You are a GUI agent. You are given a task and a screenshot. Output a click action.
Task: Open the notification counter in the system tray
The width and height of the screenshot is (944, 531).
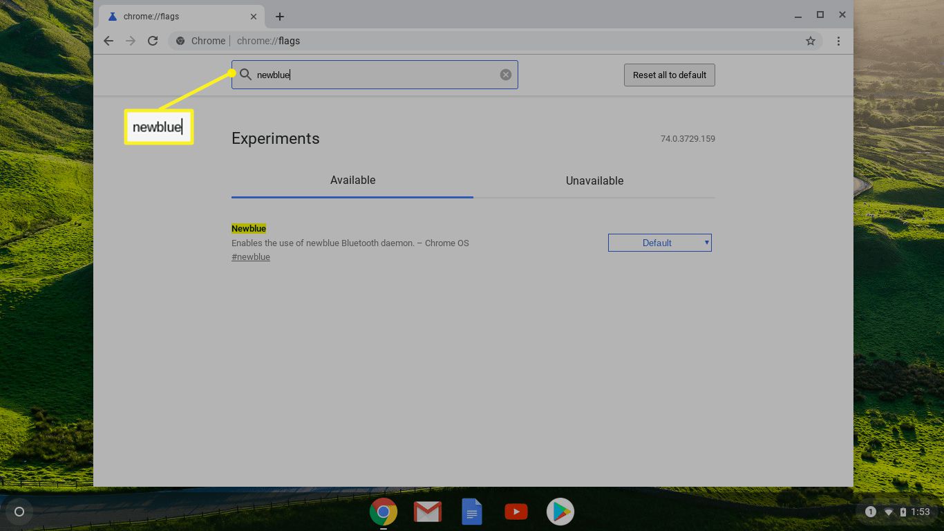click(871, 512)
